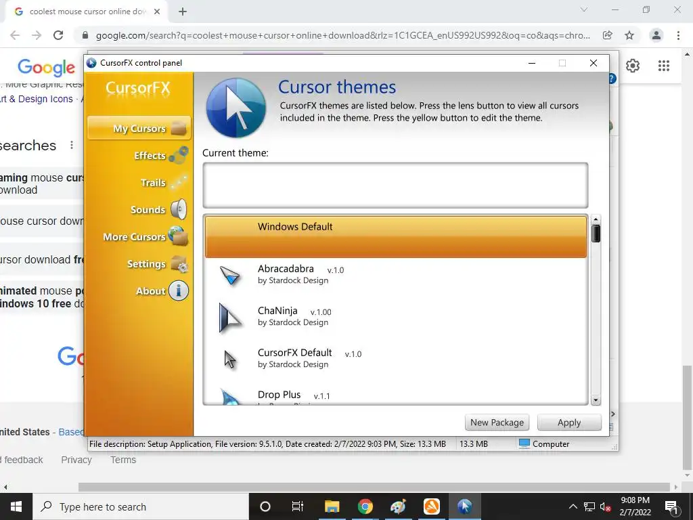693x520 pixels.
Task: Click the Google logo on search page
Action: (47, 67)
